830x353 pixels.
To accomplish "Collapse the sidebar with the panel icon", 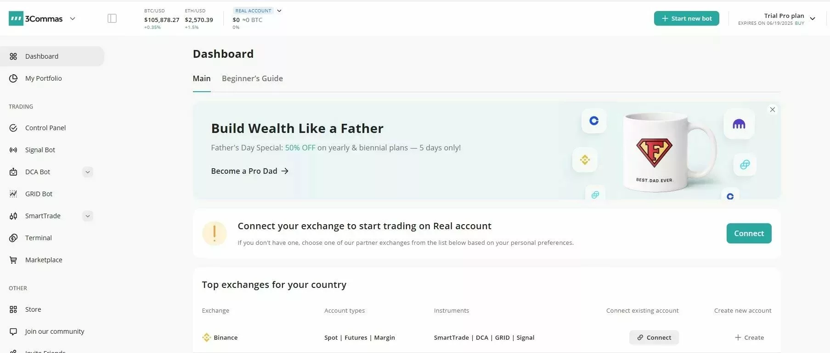I will tap(112, 18).
